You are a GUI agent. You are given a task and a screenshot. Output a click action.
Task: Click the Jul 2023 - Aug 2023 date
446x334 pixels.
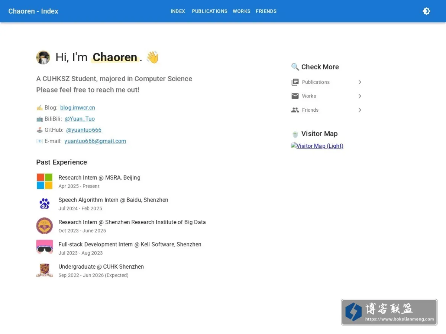(x=81, y=253)
